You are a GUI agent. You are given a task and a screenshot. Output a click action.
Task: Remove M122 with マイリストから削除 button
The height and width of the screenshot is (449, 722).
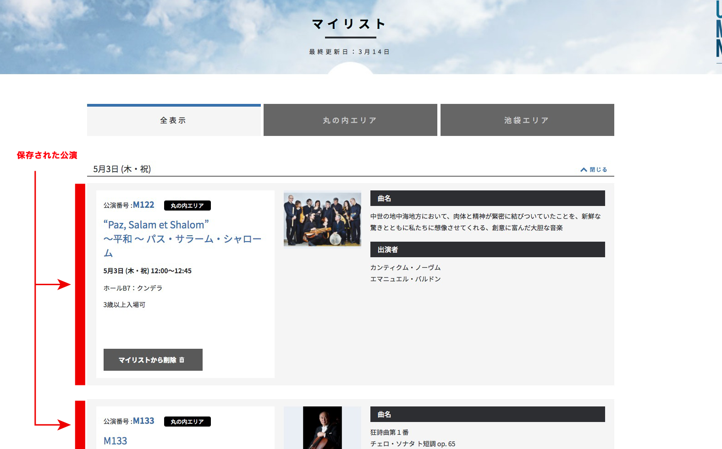(153, 360)
